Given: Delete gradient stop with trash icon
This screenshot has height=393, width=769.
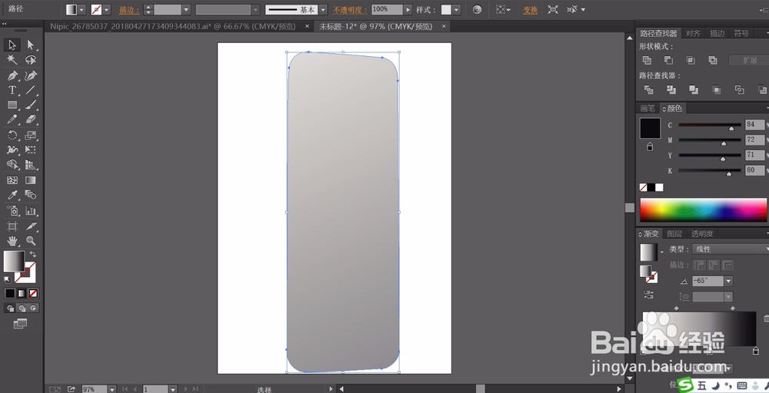Looking at the screenshot, I should (766, 318).
